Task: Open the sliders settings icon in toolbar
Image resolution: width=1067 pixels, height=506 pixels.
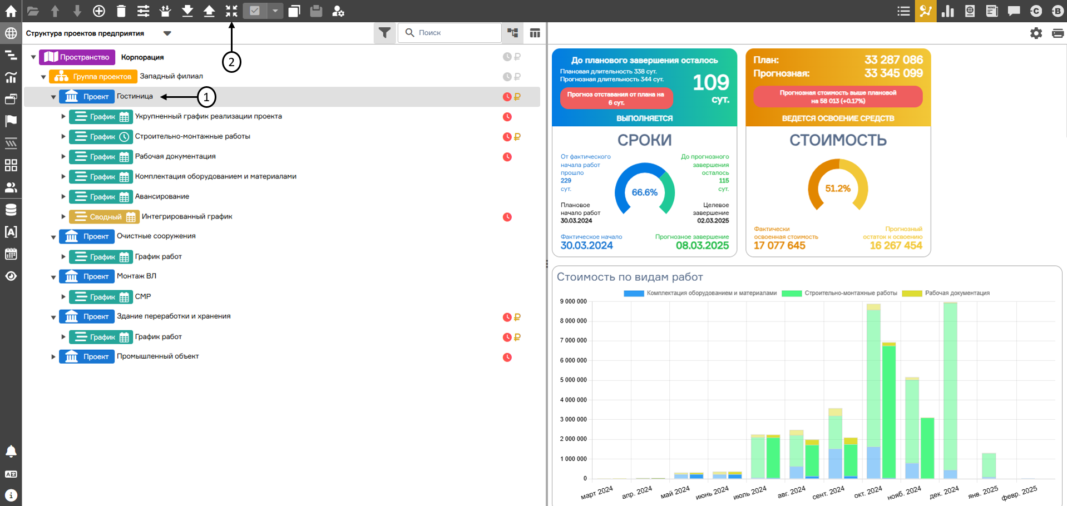Action: [143, 11]
